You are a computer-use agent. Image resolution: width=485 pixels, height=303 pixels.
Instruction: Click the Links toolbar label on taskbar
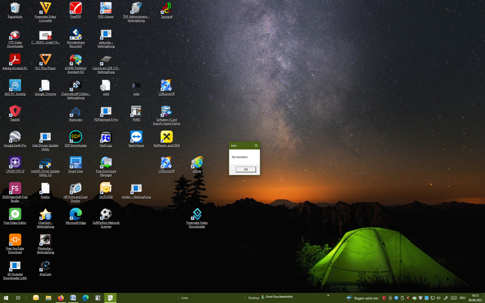pyautogui.click(x=185, y=298)
